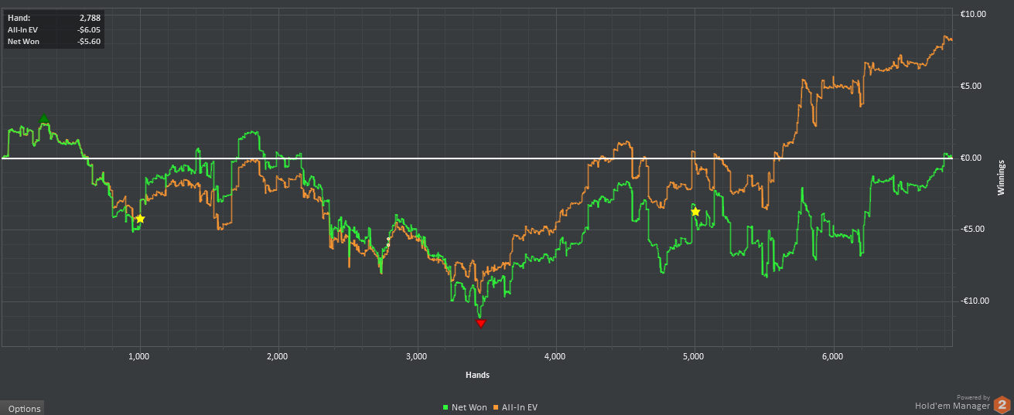Viewport: 1014px width, 415px height.
Task: Click the €0.00 axis label
Action: [972, 158]
